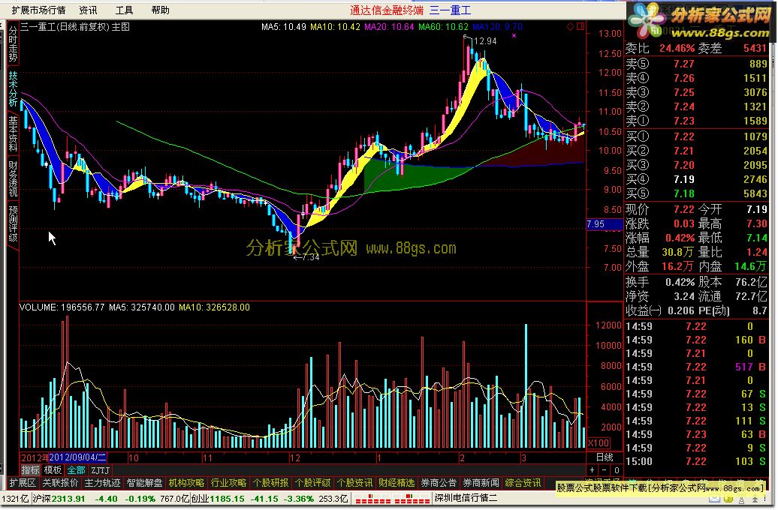The width and height of the screenshot is (778, 510).
Task: Click the 7.34 low price marker
Action: click(x=308, y=257)
